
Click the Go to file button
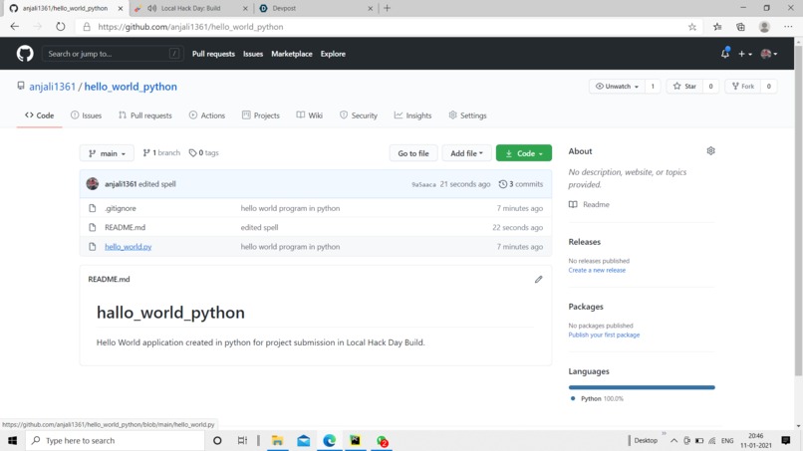[413, 153]
